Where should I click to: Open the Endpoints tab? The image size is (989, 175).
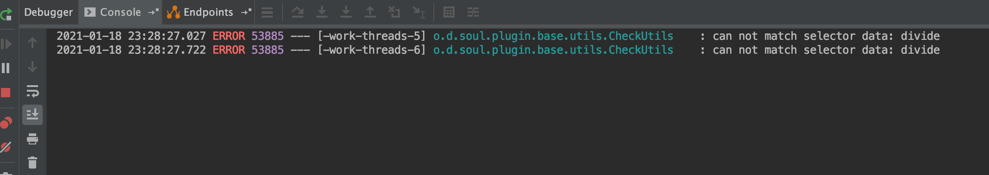coord(208,12)
